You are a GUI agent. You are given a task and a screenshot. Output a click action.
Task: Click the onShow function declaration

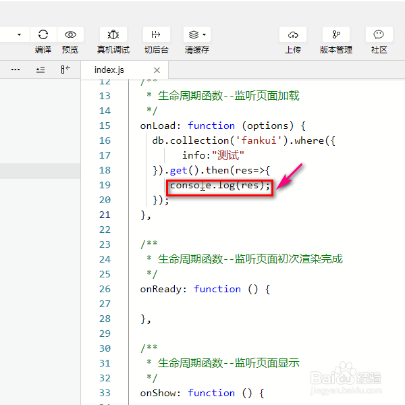click(x=202, y=393)
